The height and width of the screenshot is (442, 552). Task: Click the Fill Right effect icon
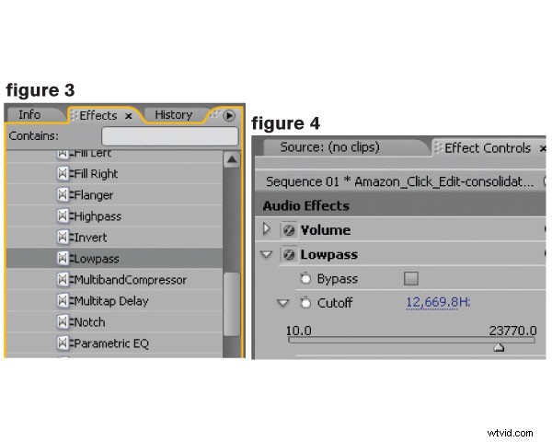(x=63, y=174)
